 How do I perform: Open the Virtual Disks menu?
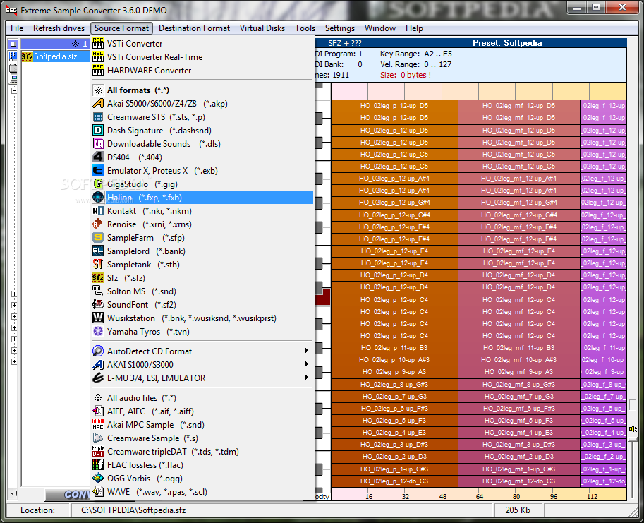[x=262, y=28]
